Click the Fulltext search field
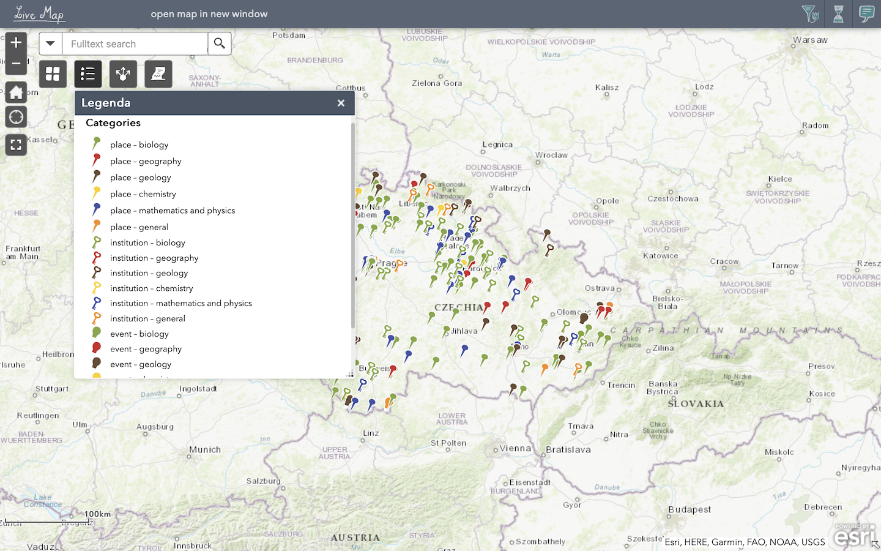Image resolution: width=881 pixels, height=551 pixels. click(135, 44)
